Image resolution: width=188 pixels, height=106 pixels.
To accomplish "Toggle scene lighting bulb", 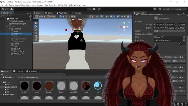I will 102,16.
